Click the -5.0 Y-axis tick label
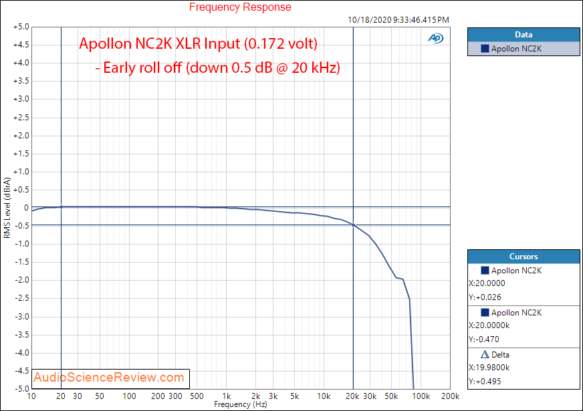This screenshot has width=583, height=411. (x=21, y=389)
